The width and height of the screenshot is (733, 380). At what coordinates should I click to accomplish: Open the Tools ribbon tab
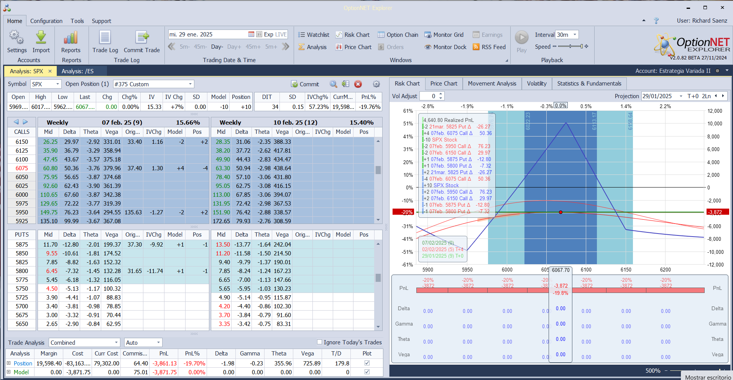click(x=77, y=21)
